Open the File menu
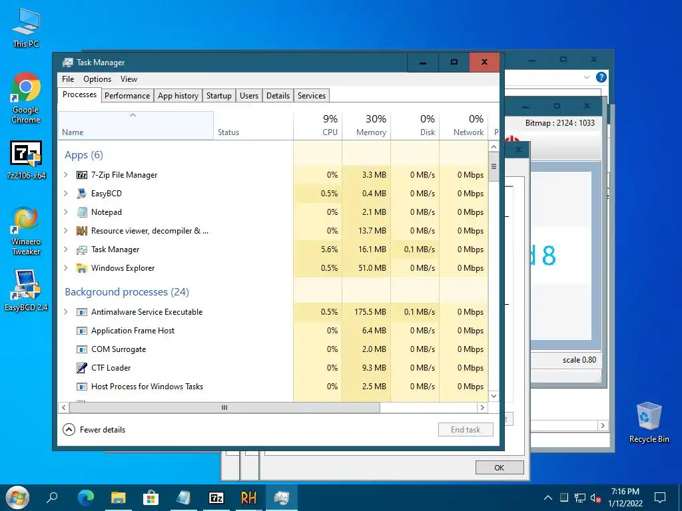 coord(68,79)
